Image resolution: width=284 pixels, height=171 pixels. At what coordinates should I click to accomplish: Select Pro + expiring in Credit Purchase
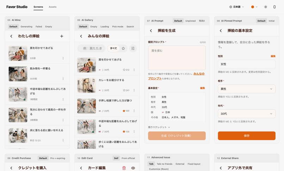coord(57,158)
